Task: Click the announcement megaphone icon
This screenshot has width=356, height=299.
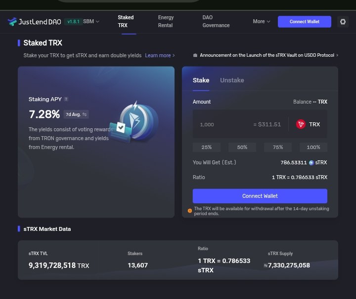Action: point(195,55)
